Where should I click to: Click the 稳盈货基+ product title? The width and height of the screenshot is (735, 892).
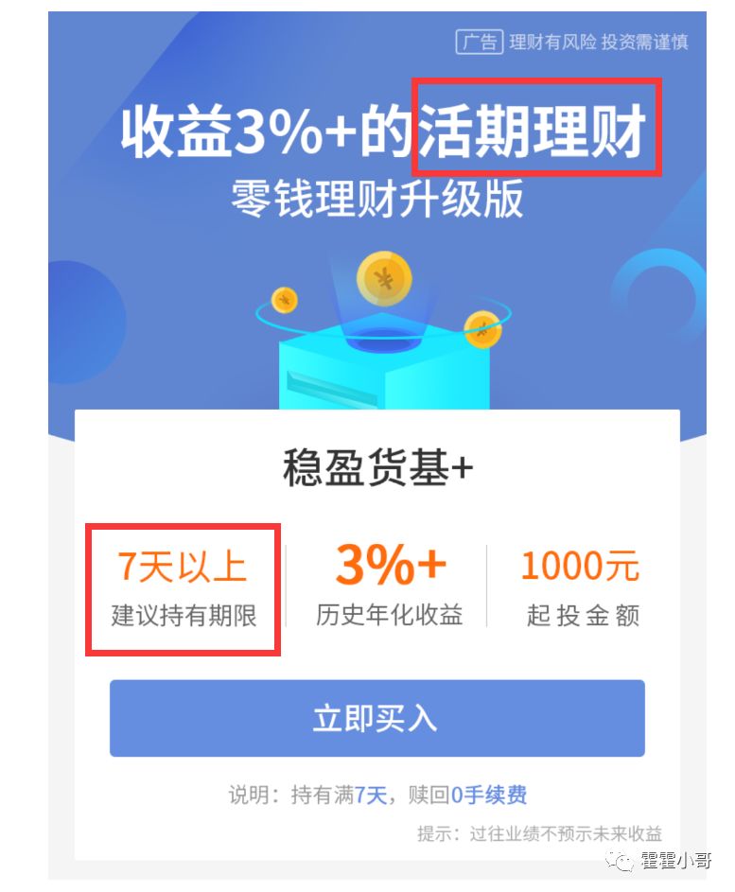coord(377,467)
